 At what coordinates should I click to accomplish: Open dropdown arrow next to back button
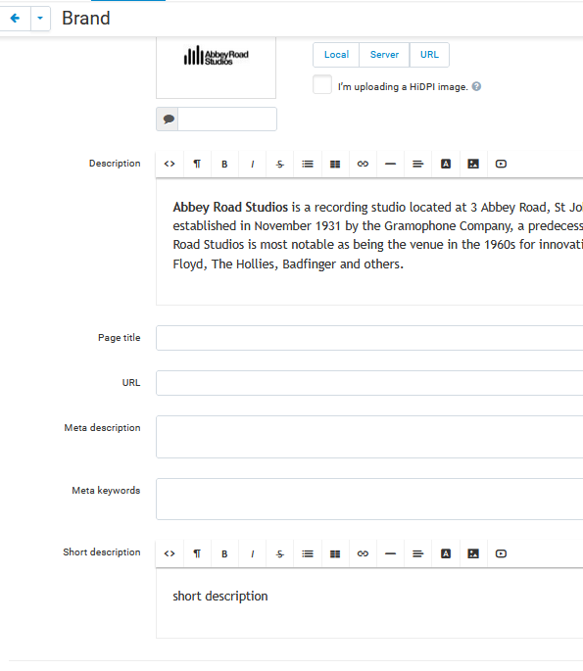tap(40, 18)
